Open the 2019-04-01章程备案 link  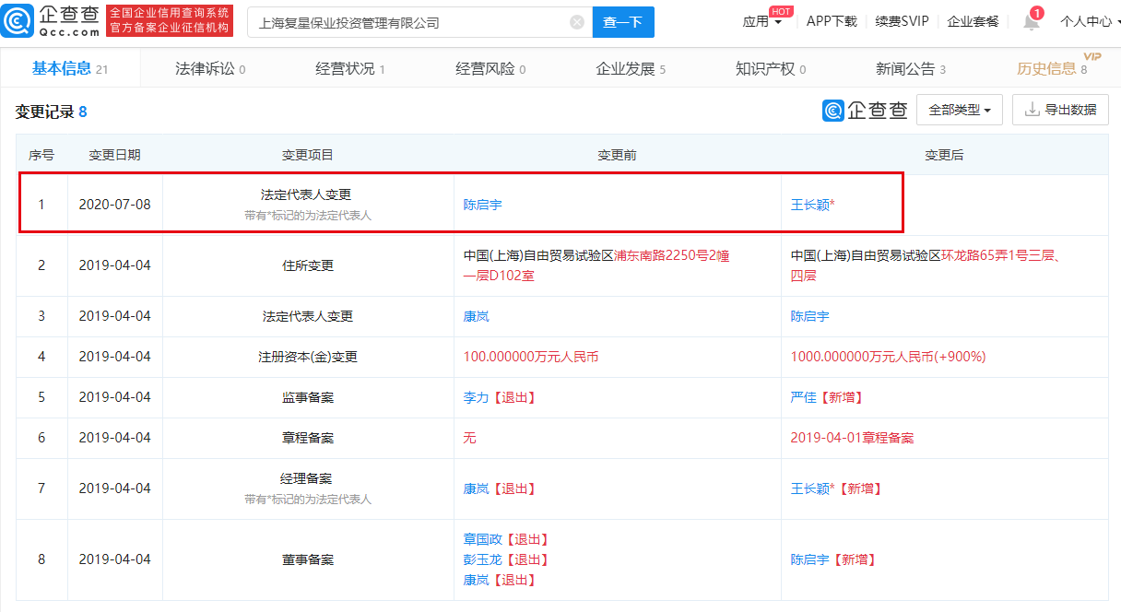[851, 438]
